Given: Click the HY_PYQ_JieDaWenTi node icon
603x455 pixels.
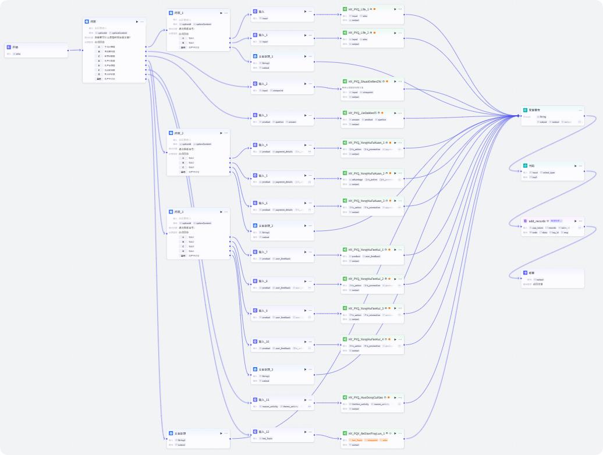Looking at the screenshot, I should pyautogui.click(x=345, y=113).
